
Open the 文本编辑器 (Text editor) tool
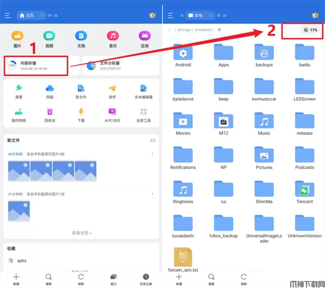144,91
